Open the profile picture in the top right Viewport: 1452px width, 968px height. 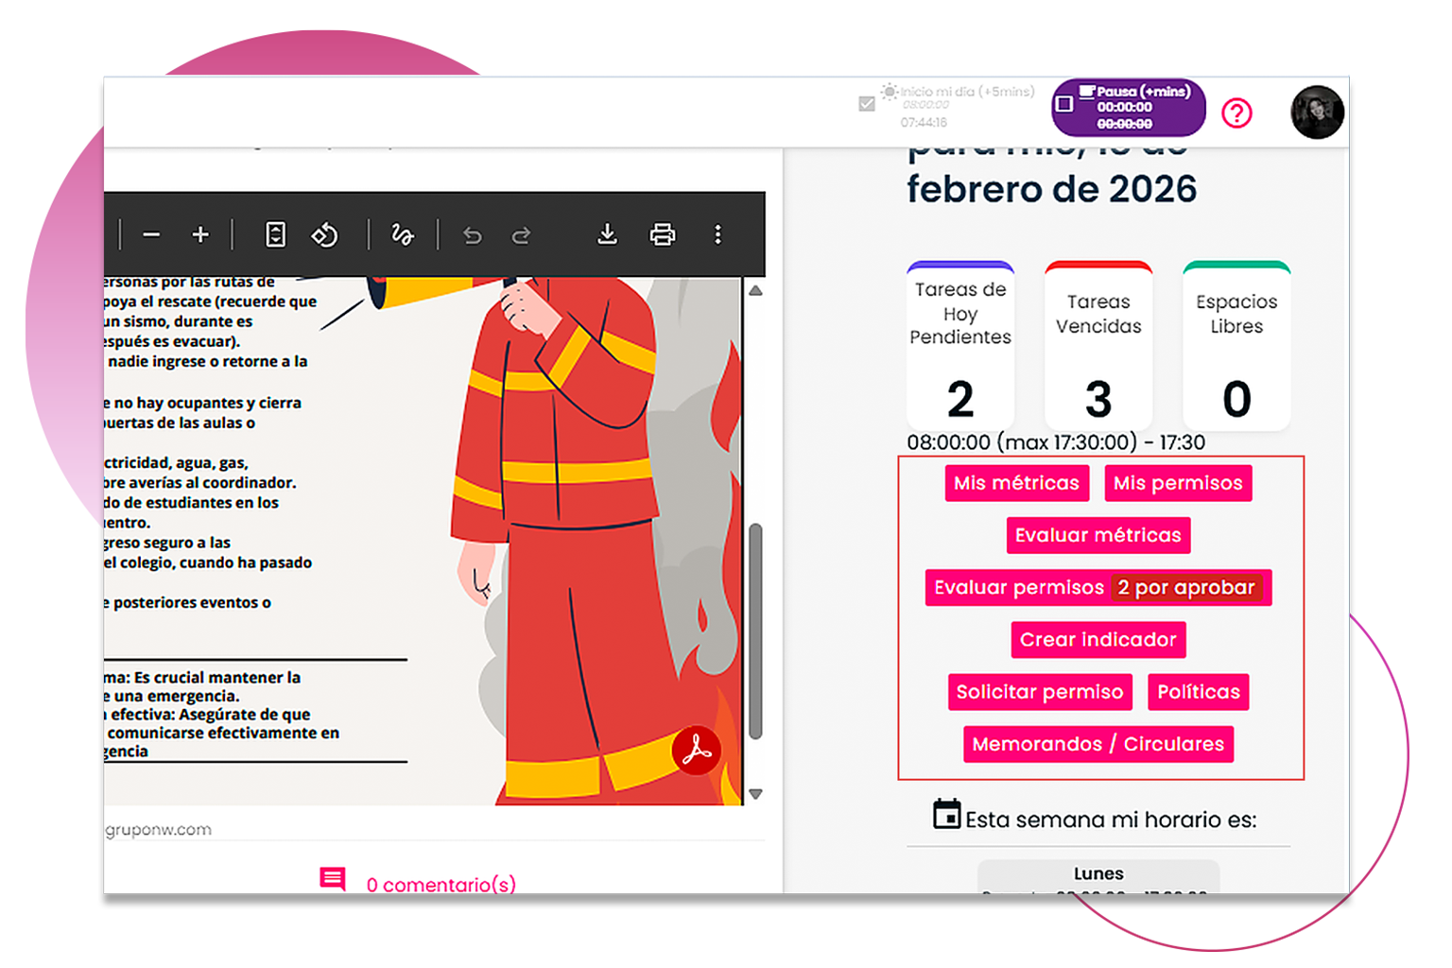(1317, 112)
